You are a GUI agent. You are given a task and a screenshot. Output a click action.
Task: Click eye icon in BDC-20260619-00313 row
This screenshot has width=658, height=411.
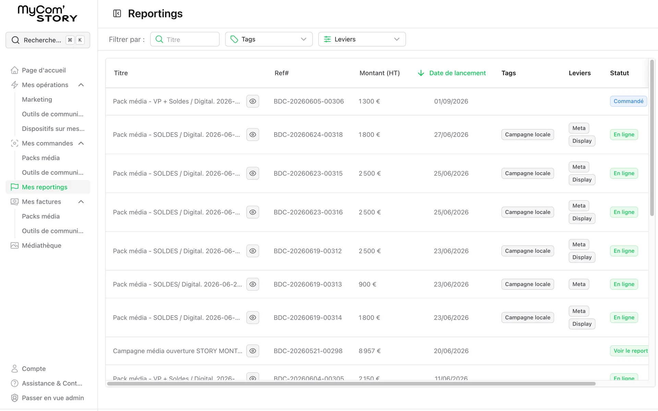[253, 284]
